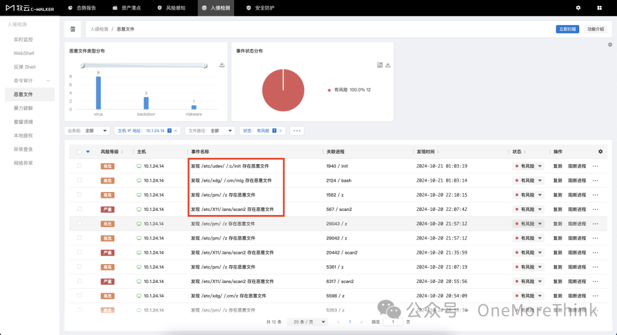Click right handle of chart range slider
The image size is (617, 335).
205,65
